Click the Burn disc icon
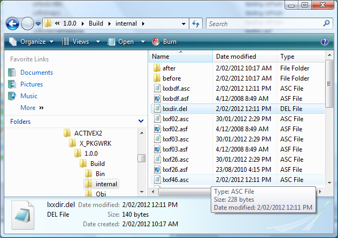Screen dimensions: 338x238 pos(156,42)
